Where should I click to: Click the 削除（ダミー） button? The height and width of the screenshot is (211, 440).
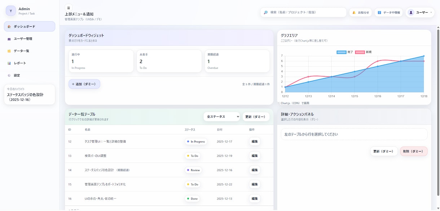tap(414, 151)
